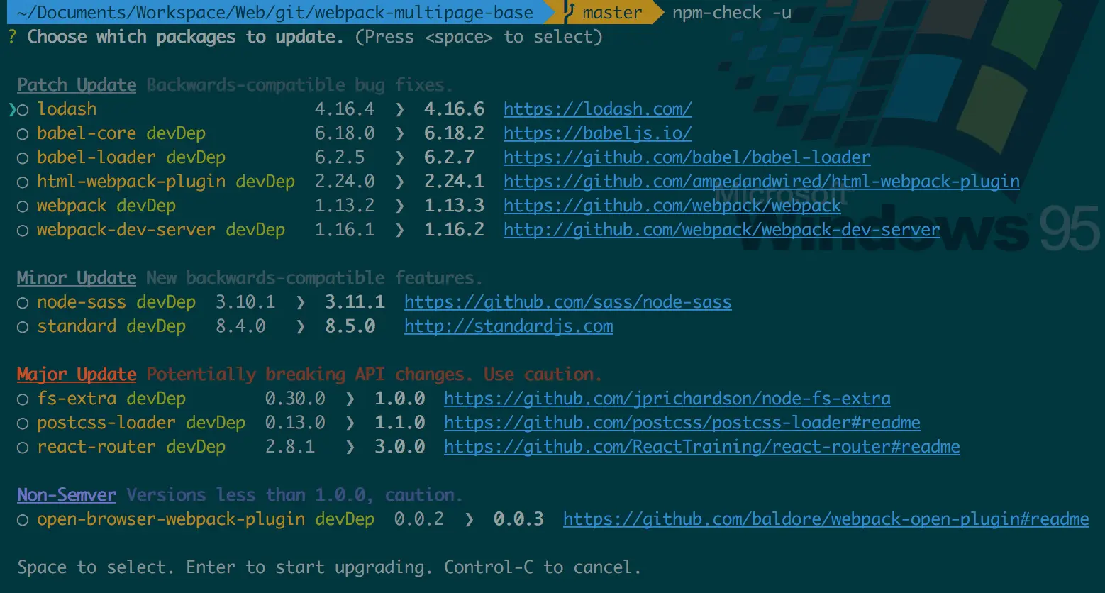This screenshot has width=1105, height=593.
Task: Toggle fs-extra selection in Major Update
Action: click(23, 399)
